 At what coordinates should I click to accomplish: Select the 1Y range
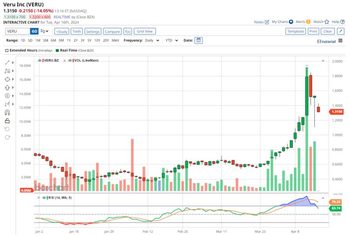(69, 40)
